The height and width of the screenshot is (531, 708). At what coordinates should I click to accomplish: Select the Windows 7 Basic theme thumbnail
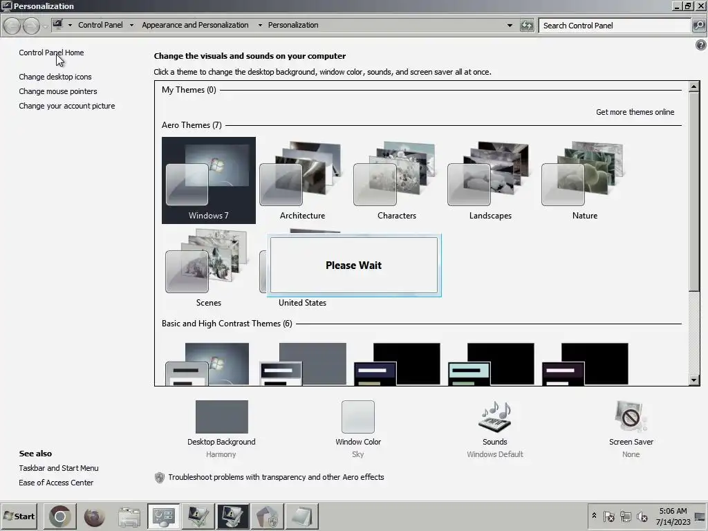coord(209,364)
